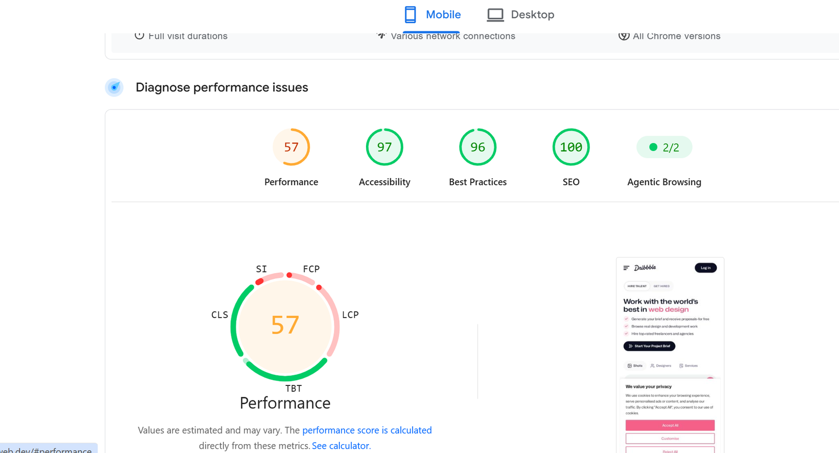Viewport: 839px width, 453px height.
Task: Click the Agentic Browsing label
Action: 664,182
